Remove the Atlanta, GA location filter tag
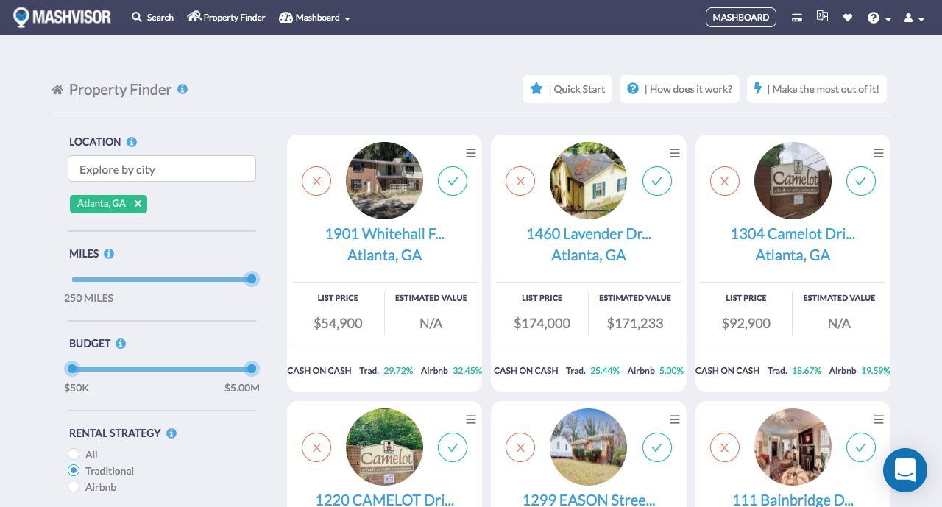The width and height of the screenshot is (942, 507). click(138, 204)
